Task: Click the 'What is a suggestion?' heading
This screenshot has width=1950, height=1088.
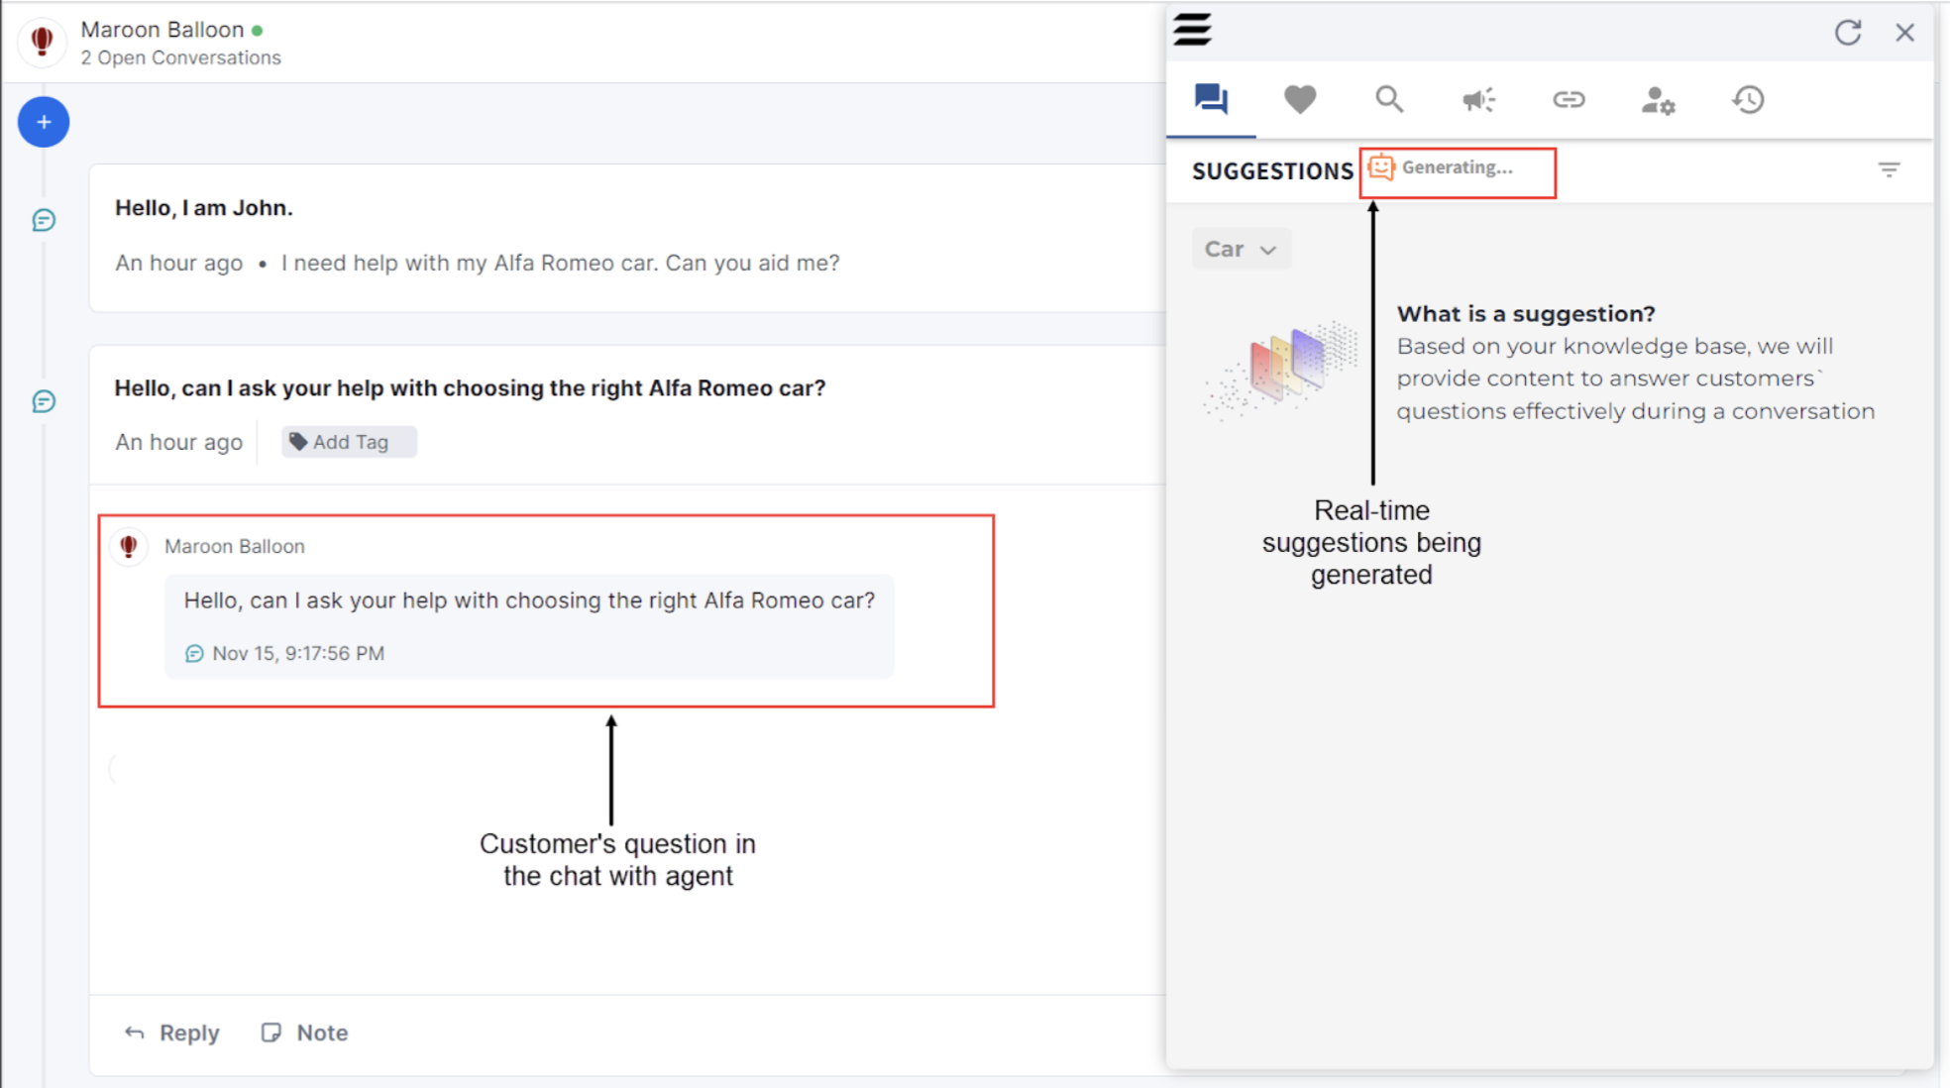Action: 1526,314
